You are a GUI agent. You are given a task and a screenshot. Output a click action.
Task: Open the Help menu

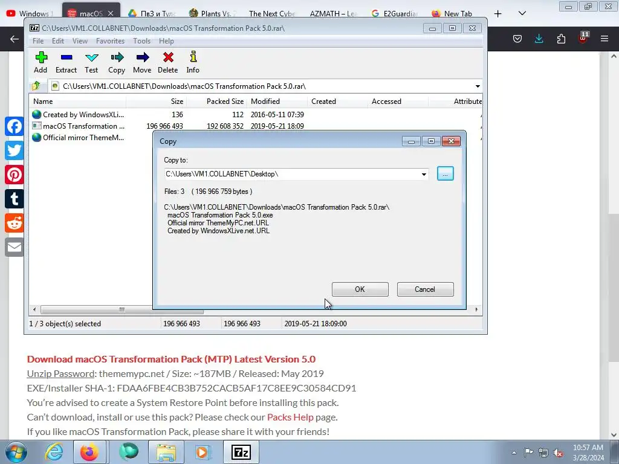click(166, 40)
